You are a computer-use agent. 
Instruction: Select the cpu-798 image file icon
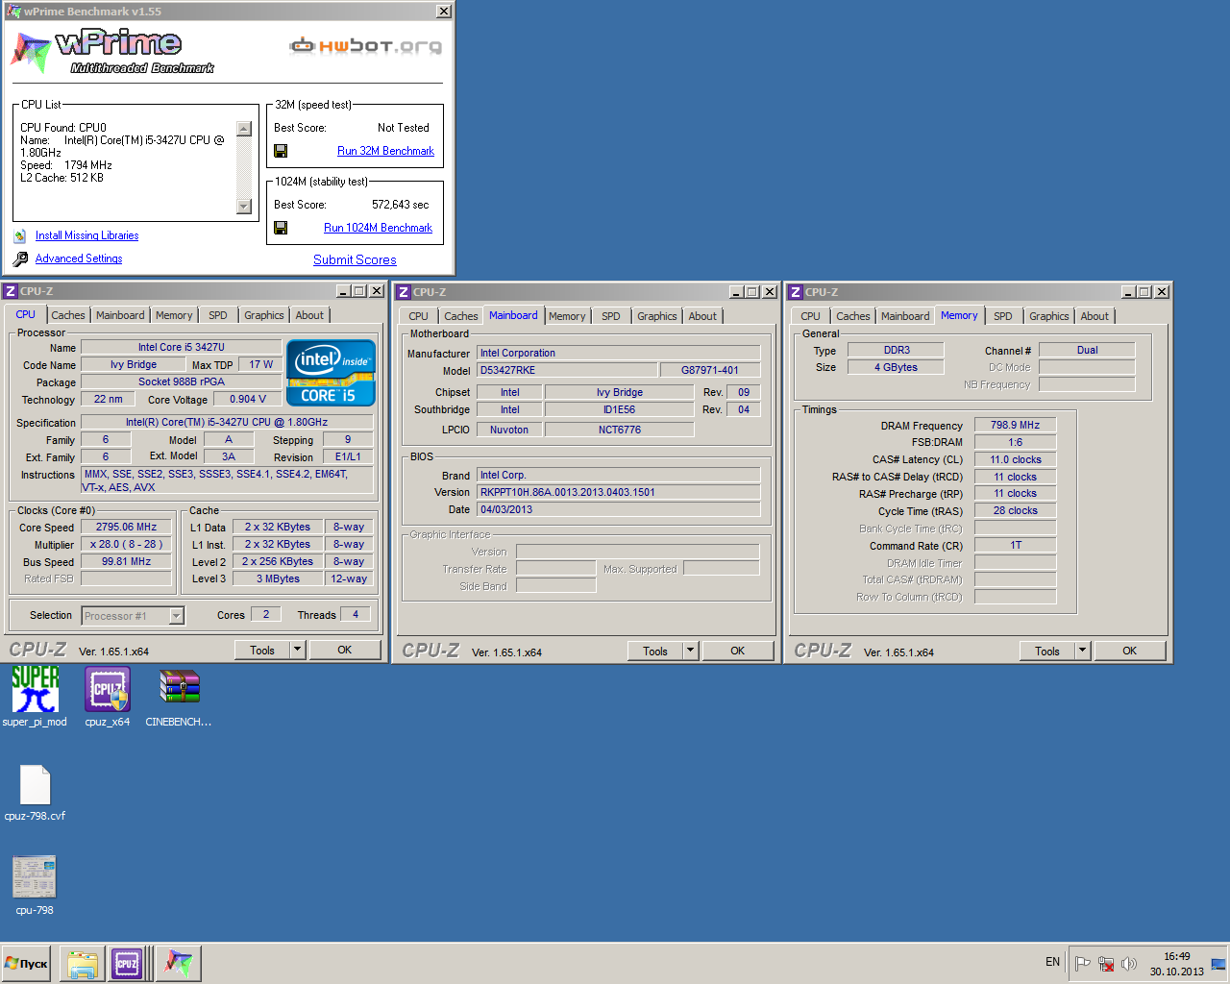(35, 876)
